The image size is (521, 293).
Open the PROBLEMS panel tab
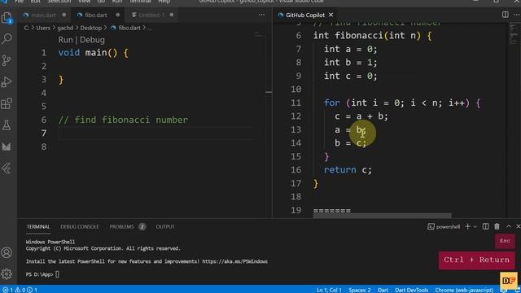point(121,226)
